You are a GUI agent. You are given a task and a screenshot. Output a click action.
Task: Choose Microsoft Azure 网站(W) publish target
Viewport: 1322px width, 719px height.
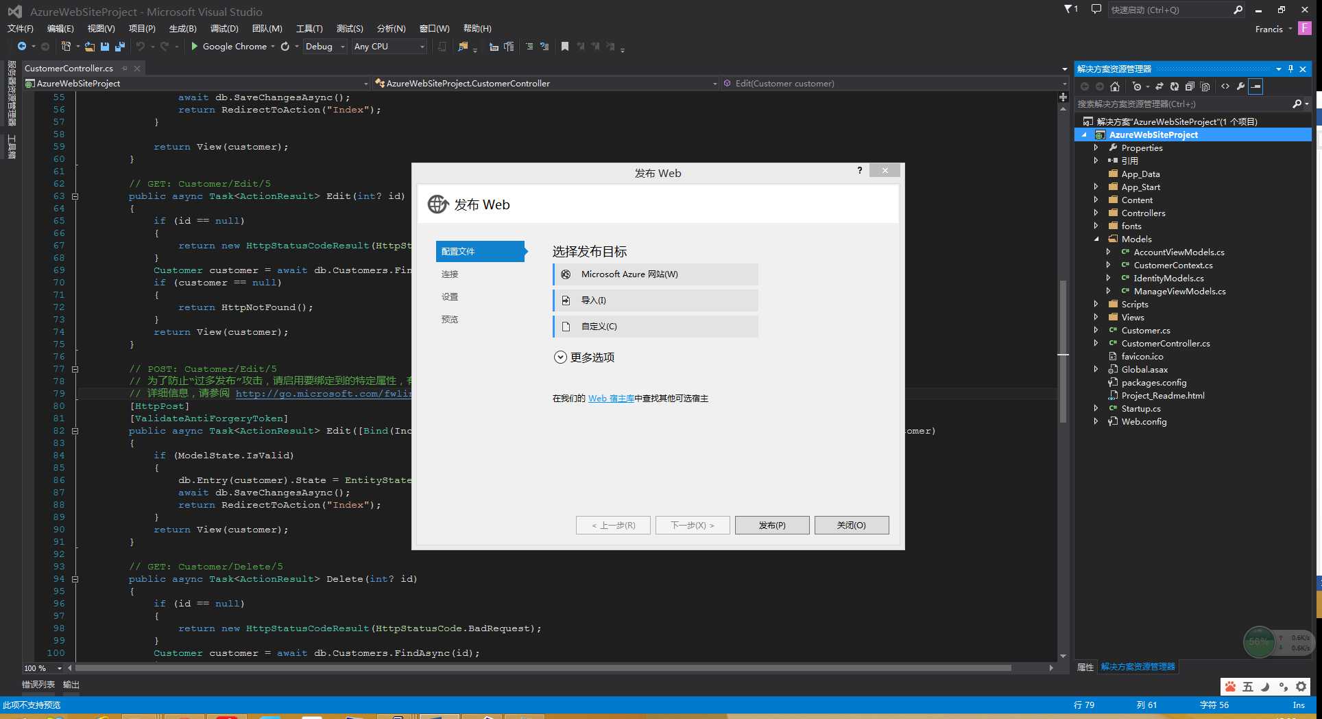point(656,274)
